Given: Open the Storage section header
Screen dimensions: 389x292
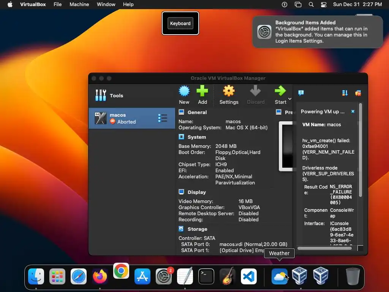Looking at the screenshot, I should (x=197, y=229).
